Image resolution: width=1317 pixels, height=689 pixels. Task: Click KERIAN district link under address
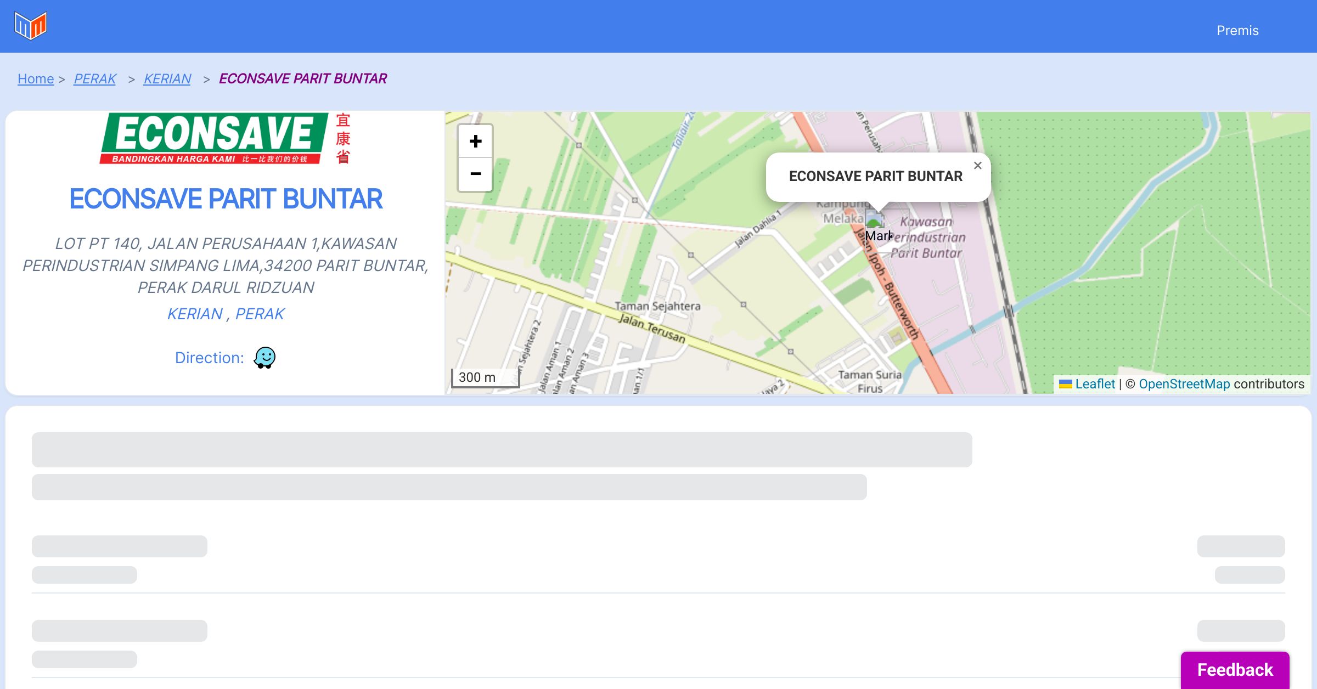(195, 314)
